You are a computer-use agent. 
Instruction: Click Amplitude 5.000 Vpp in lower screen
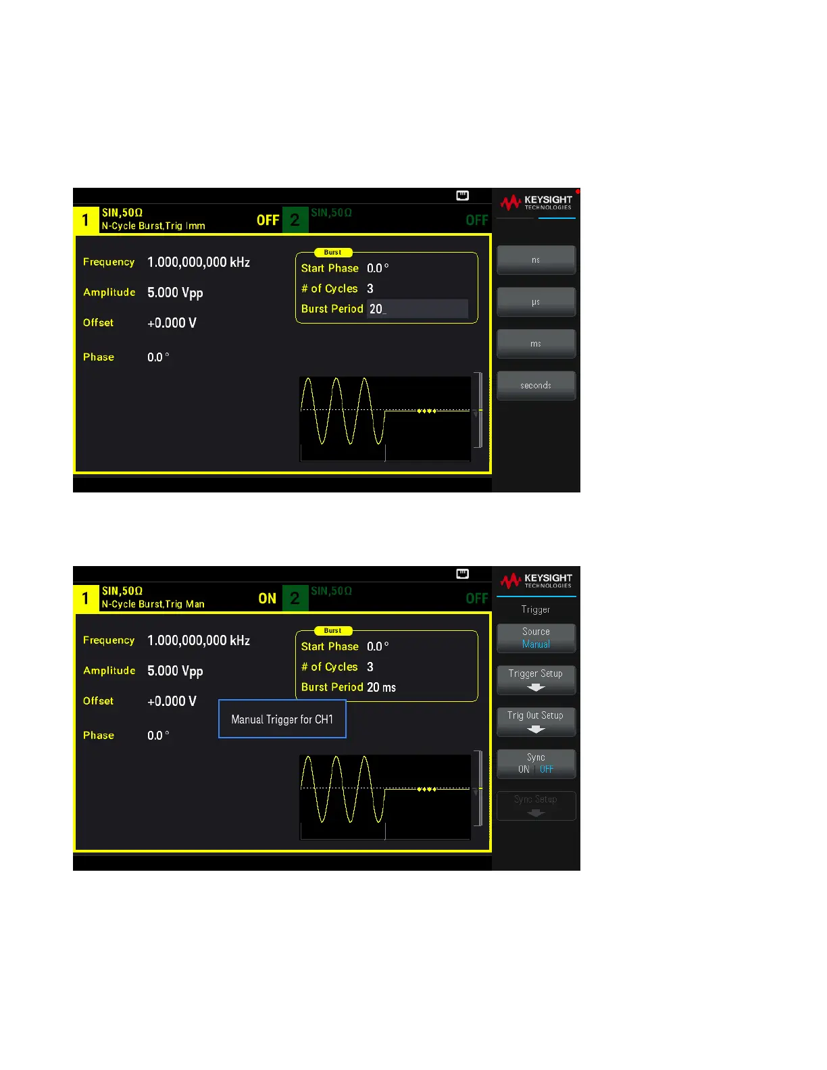(x=175, y=671)
